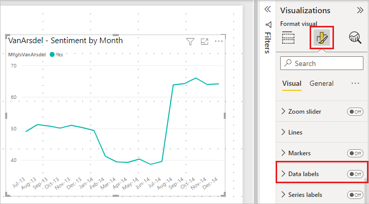Click the Yes legend label
The image size is (369, 204).
(x=59, y=55)
